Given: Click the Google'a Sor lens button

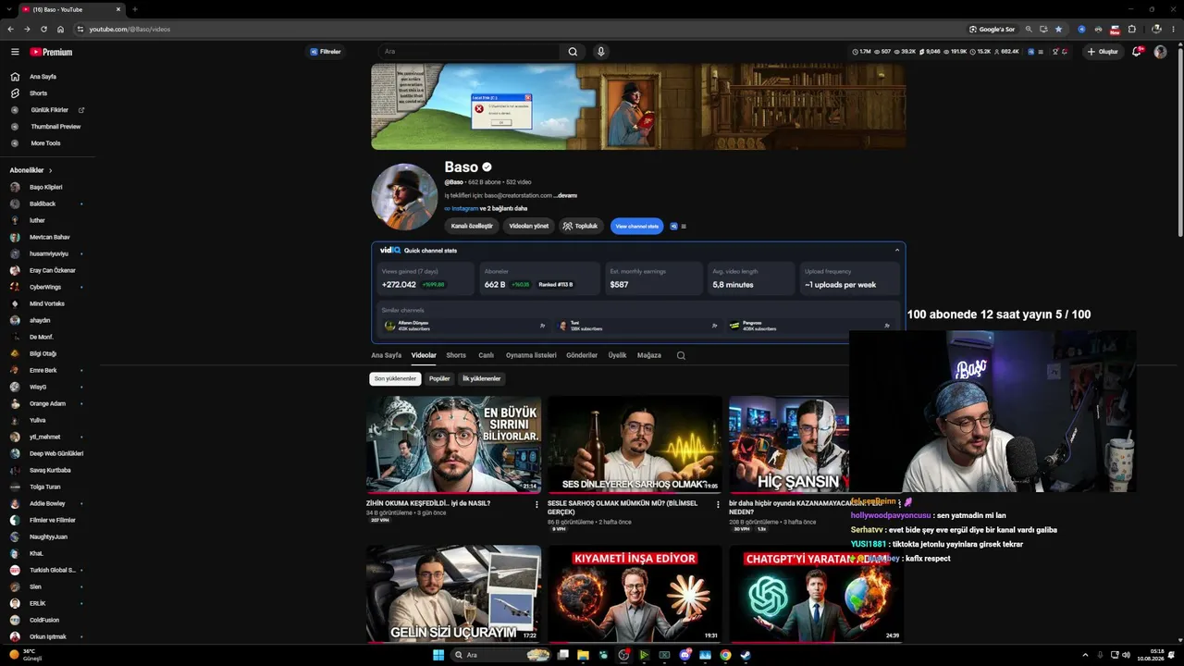Looking at the screenshot, I should 993,29.
